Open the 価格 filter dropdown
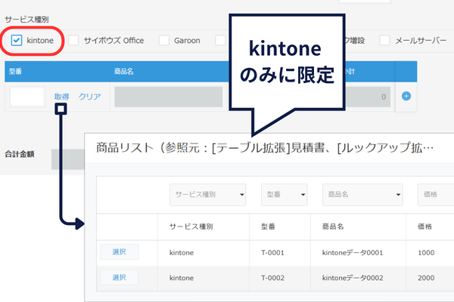This screenshot has height=302, width=454. click(436, 195)
